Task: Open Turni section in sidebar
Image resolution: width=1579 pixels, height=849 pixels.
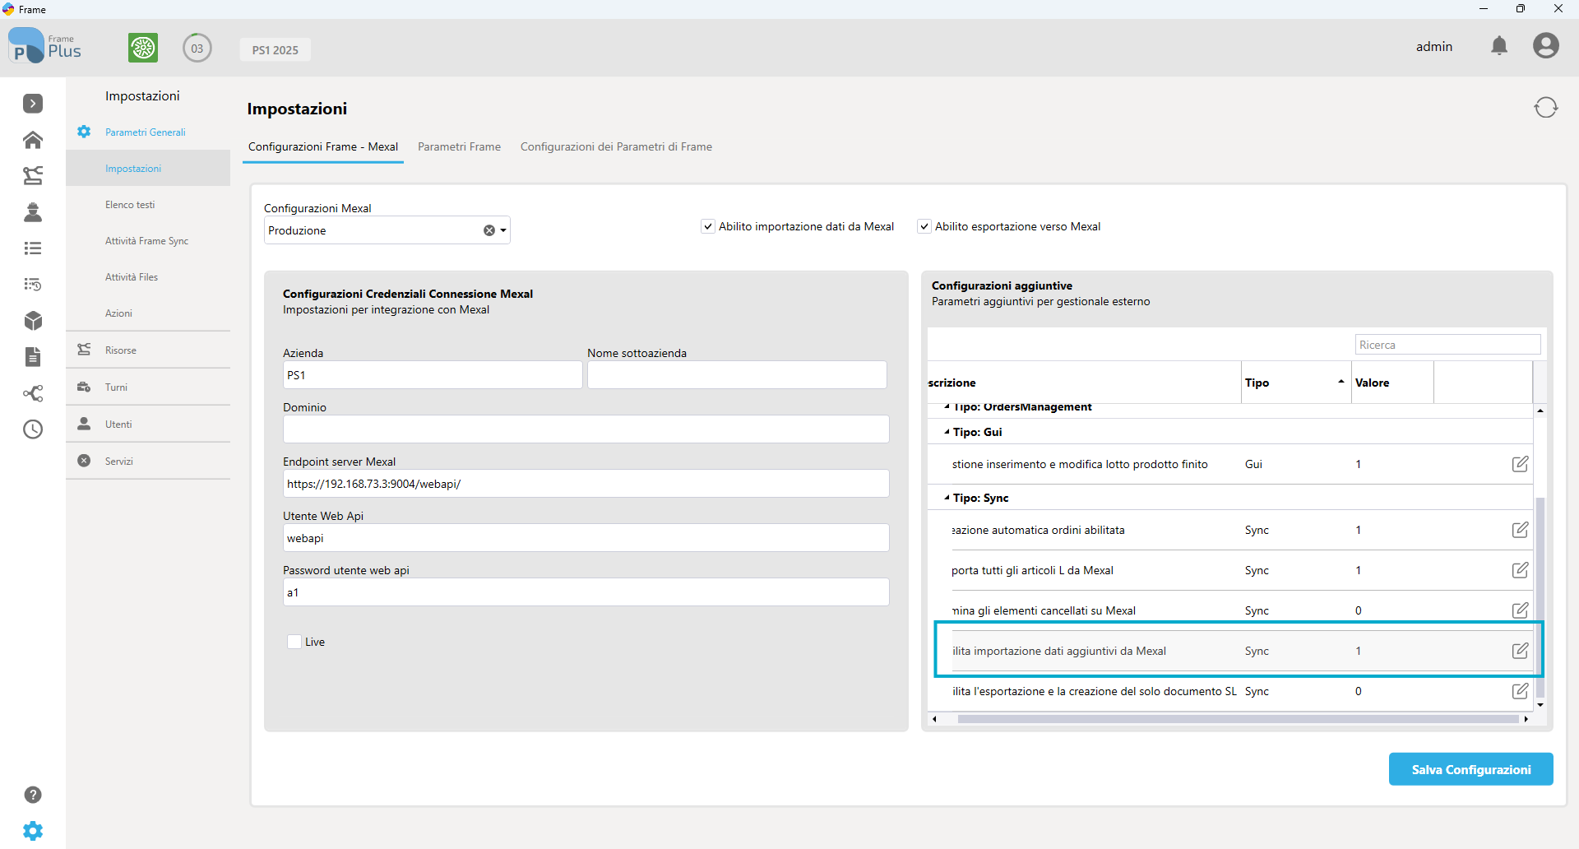Action: [x=148, y=387]
